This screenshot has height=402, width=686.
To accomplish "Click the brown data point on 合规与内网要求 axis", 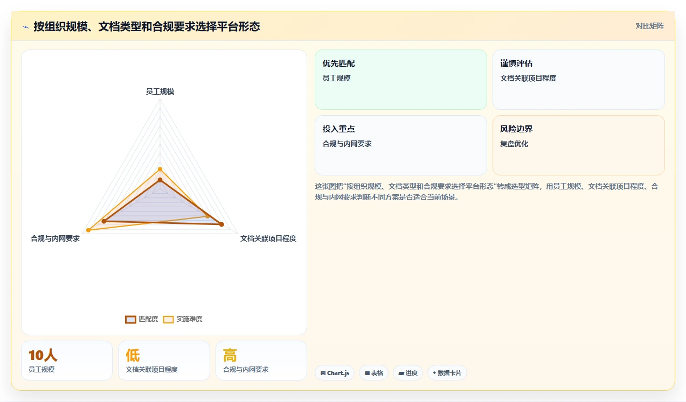I will click(104, 222).
